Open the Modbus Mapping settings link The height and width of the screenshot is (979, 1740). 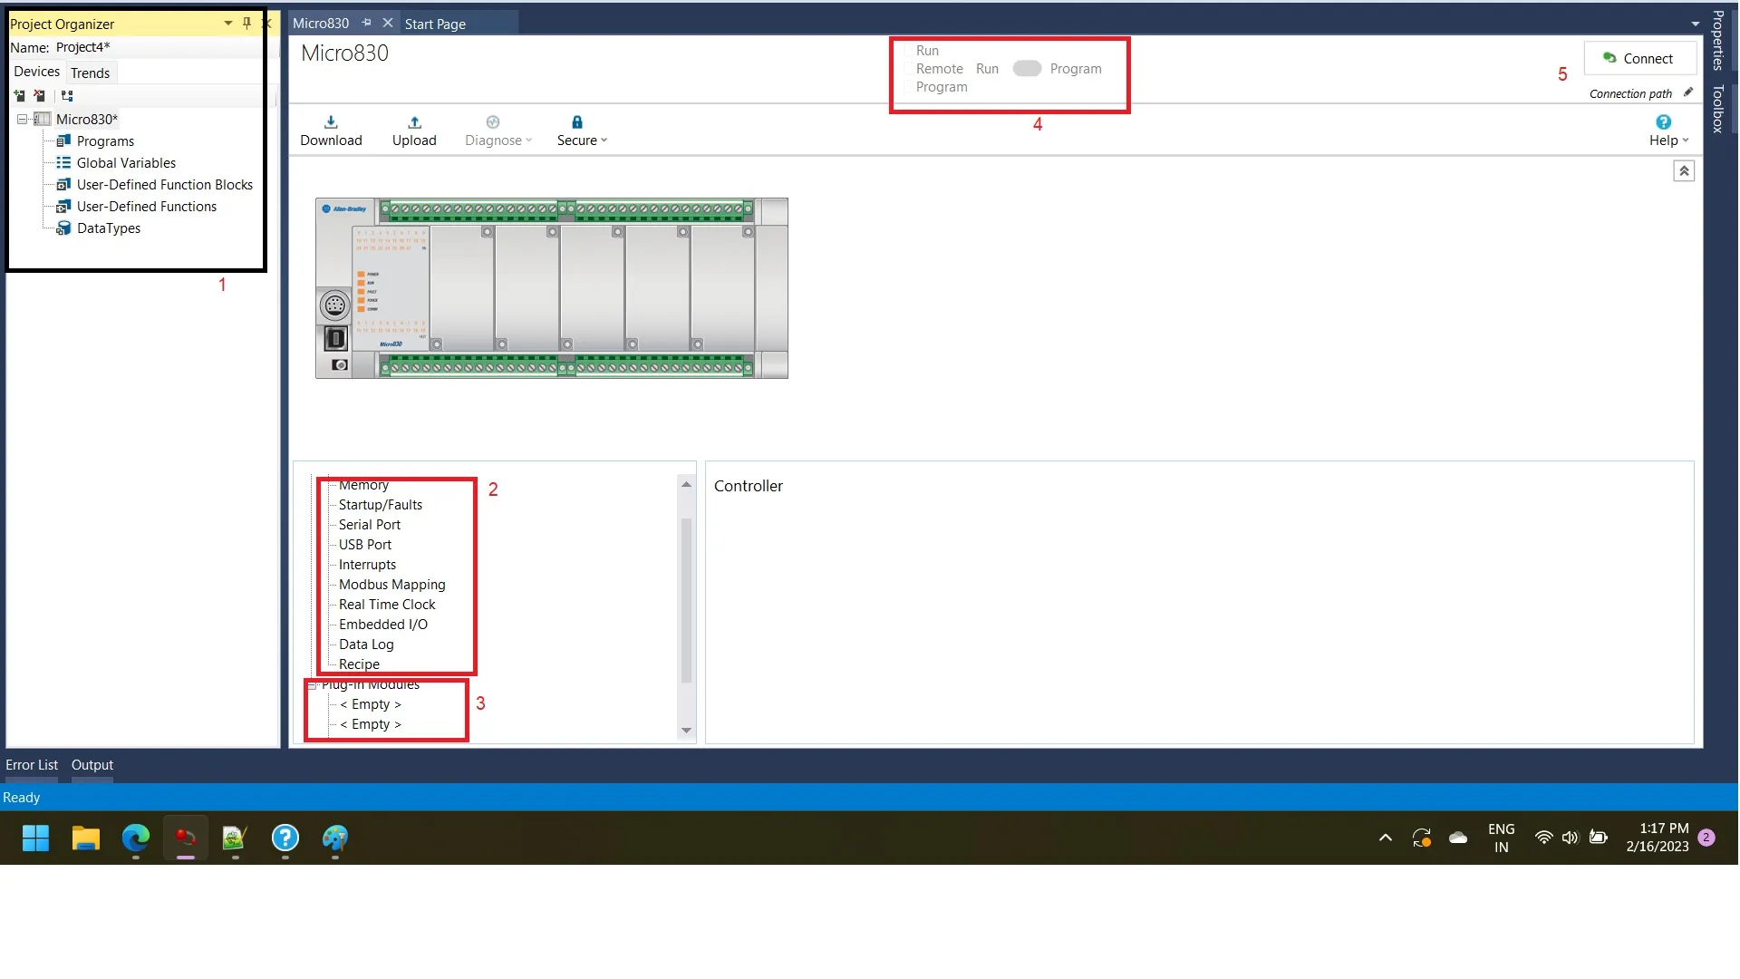pyautogui.click(x=391, y=584)
